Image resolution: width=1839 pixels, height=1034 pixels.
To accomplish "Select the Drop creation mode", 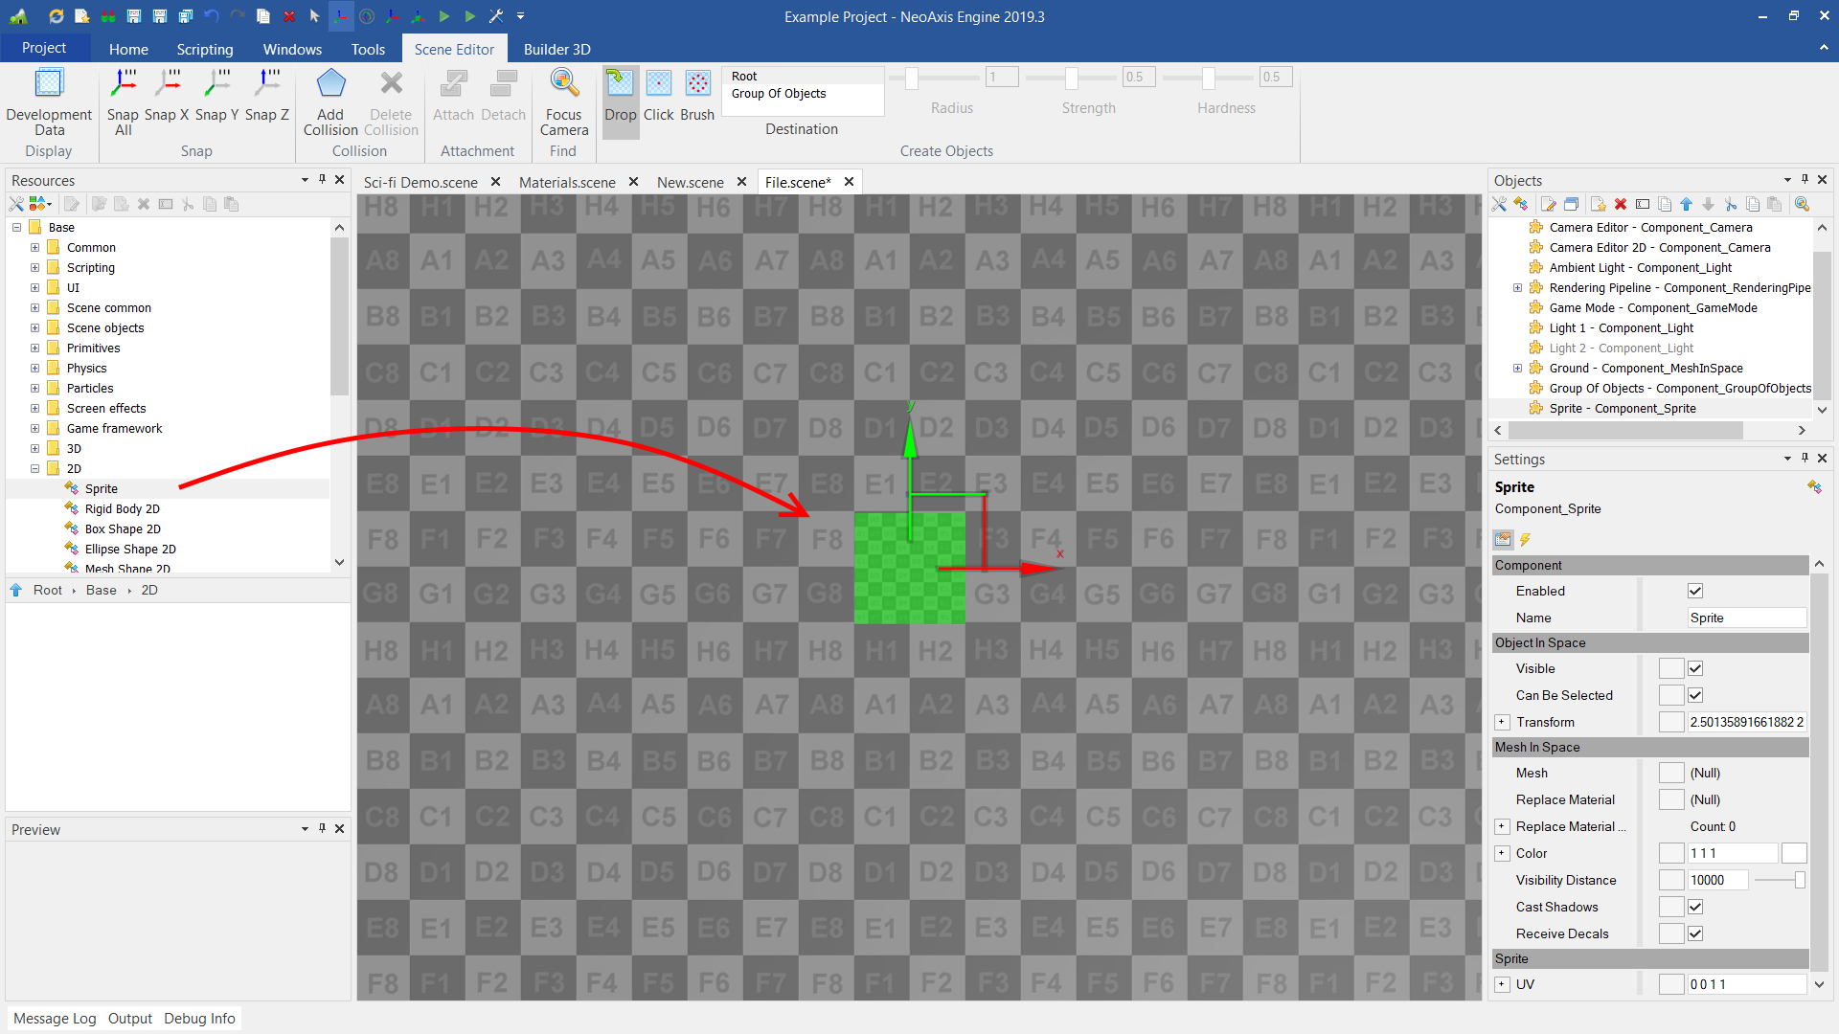I will click(x=620, y=86).
